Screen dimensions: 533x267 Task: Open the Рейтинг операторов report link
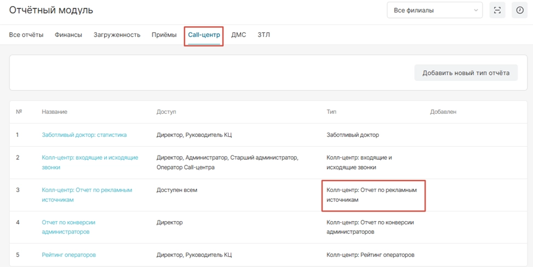click(x=69, y=255)
